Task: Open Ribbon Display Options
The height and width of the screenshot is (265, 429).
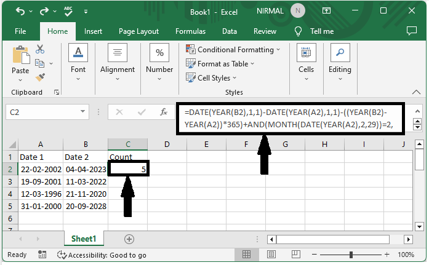Action: pyautogui.click(x=326, y=10)
